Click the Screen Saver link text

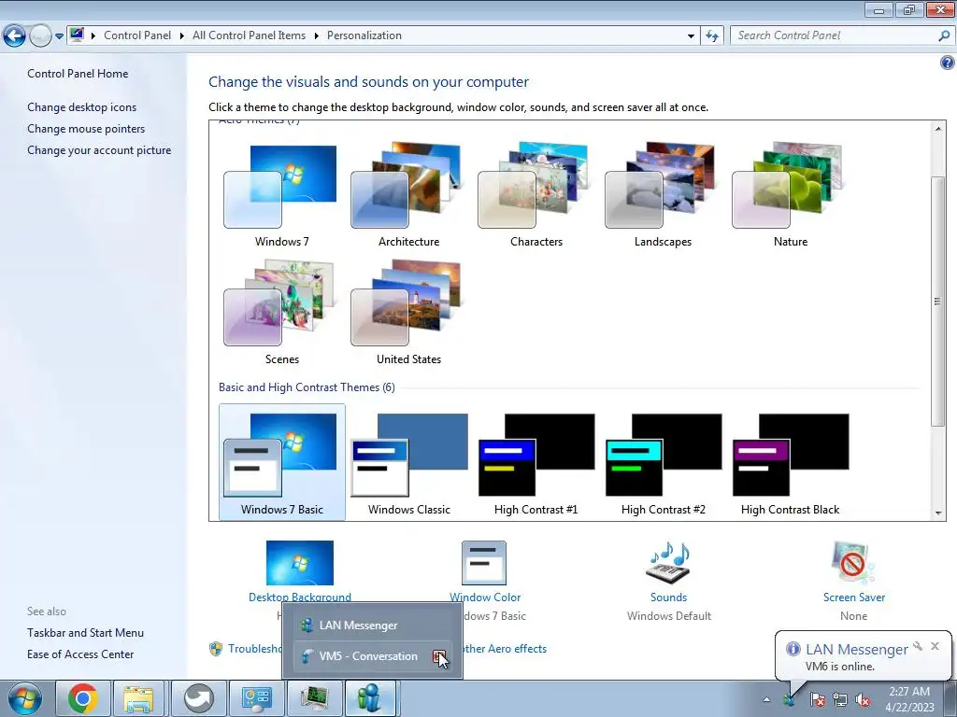pyautogui.click(x=853, y=597)
